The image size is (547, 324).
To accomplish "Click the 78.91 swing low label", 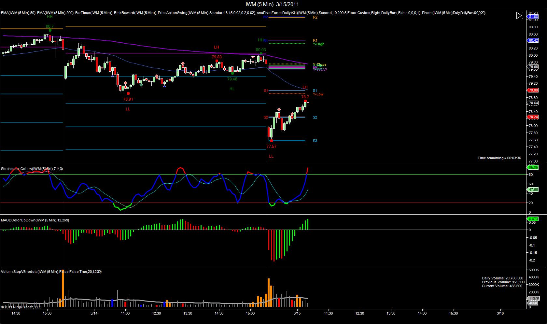I will (128, 99).
